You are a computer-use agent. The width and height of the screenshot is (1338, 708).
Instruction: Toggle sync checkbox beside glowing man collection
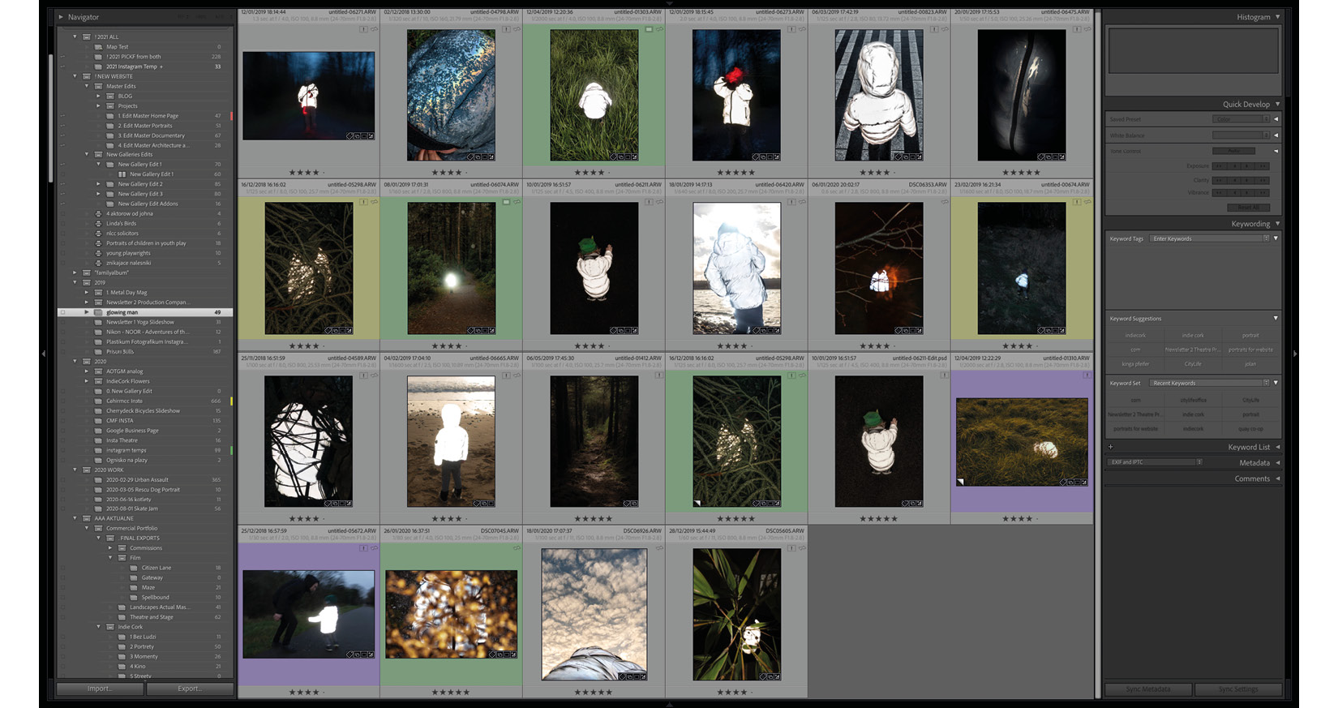pyautogui.click(x=62, y=312)
